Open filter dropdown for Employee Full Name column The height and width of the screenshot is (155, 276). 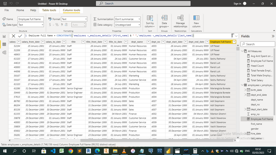[x=234, y=42]
